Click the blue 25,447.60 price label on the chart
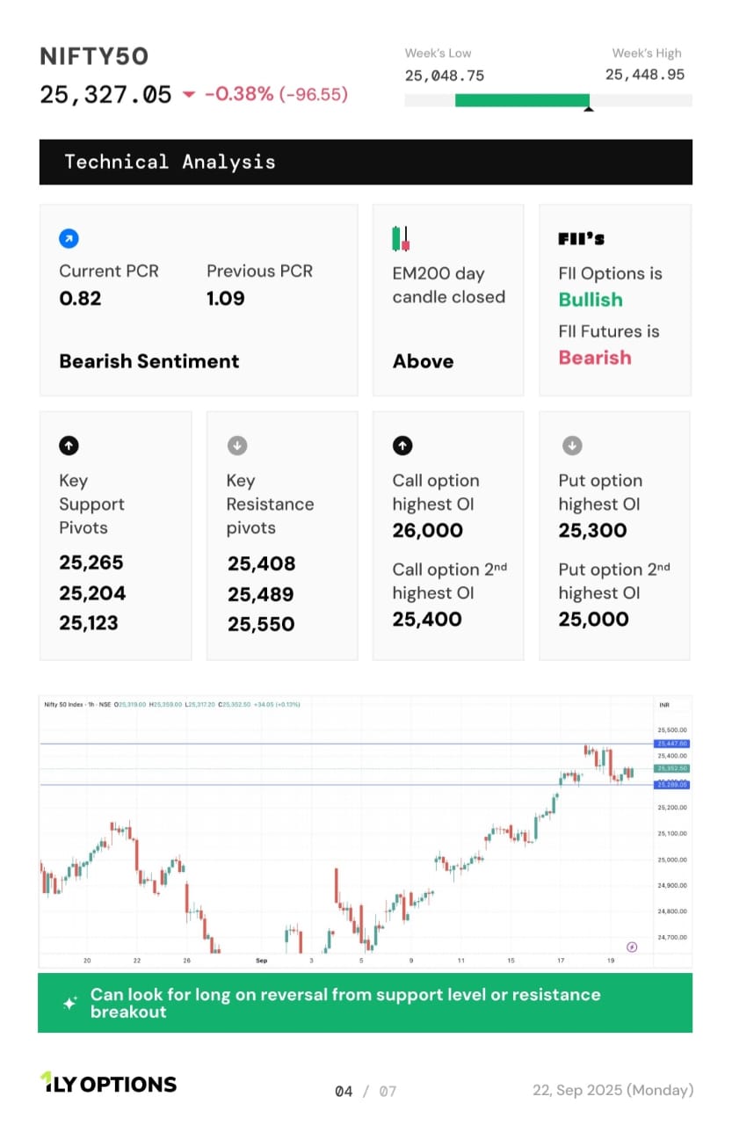Image resolution: width=732 pixels, height=1125 pixels. [672, 744]
